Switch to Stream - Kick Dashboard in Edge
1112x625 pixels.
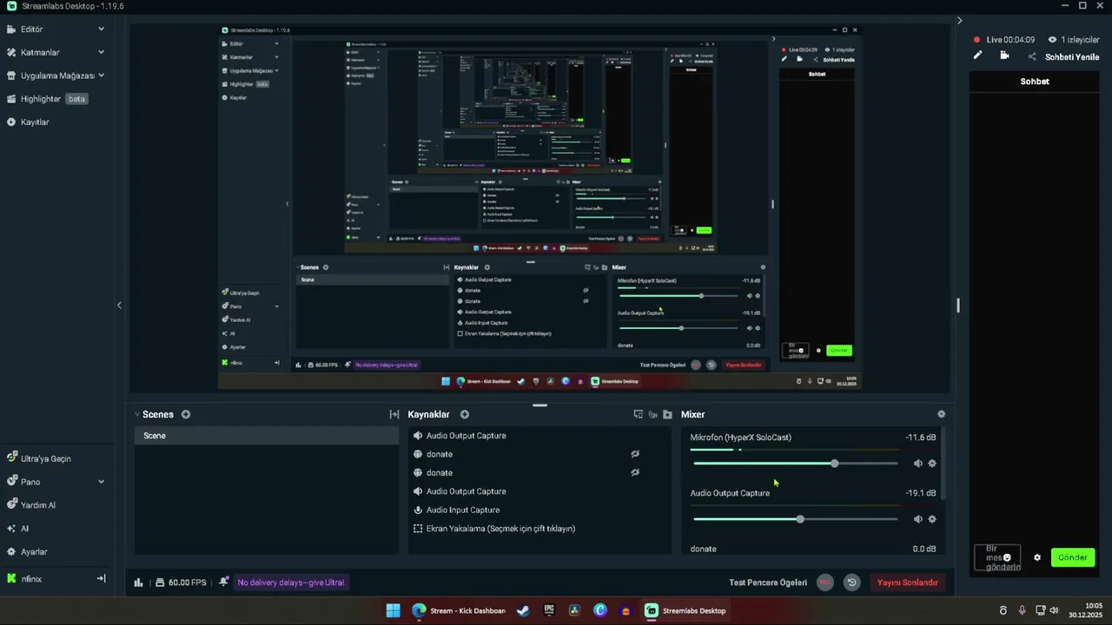(459, 610)
